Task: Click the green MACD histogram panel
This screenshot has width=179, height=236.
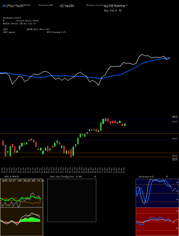Action: pos(21,222)
